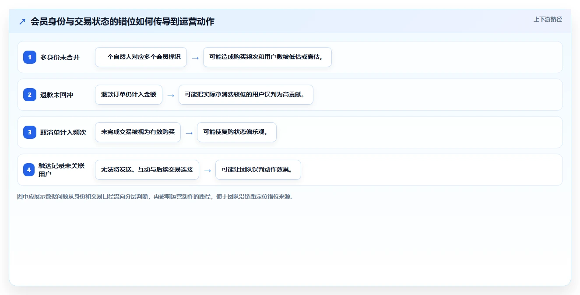Viewport: 580px width, 295px height.
Task: Click the box 可能把实际净消费较低的用户误判为高贡献
Action: 246,95
